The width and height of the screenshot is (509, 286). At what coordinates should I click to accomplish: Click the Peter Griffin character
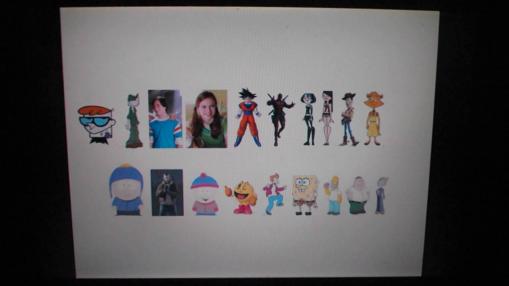point(357,195)
